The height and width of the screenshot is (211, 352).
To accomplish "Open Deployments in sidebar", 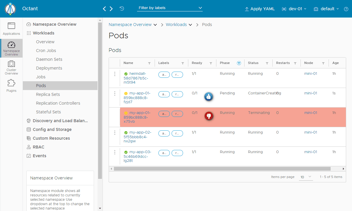I will (49, 68).
